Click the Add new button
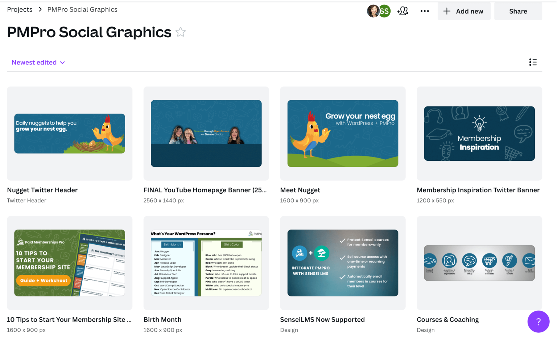 tap(464, 11)
